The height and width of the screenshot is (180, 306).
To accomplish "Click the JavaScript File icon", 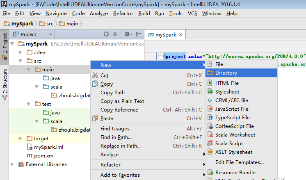I will point(210,109).
